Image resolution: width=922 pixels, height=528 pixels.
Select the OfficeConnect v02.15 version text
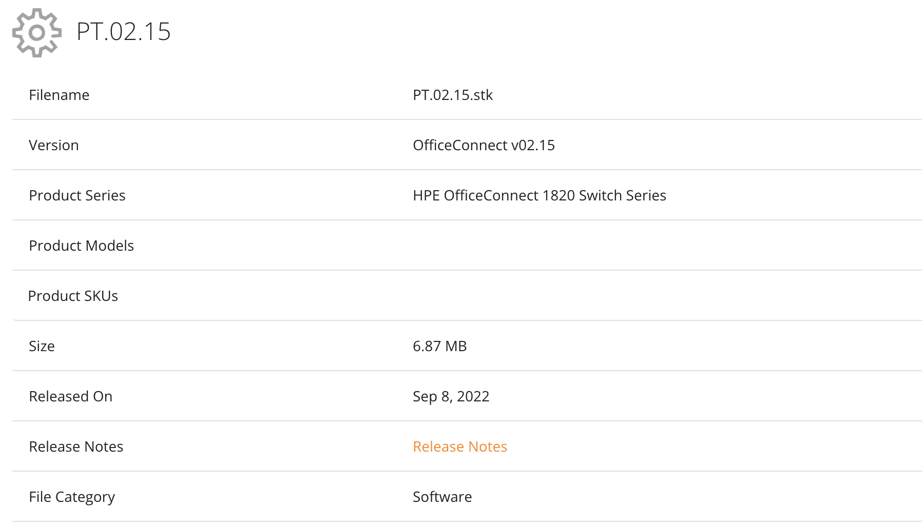[484, 145]
